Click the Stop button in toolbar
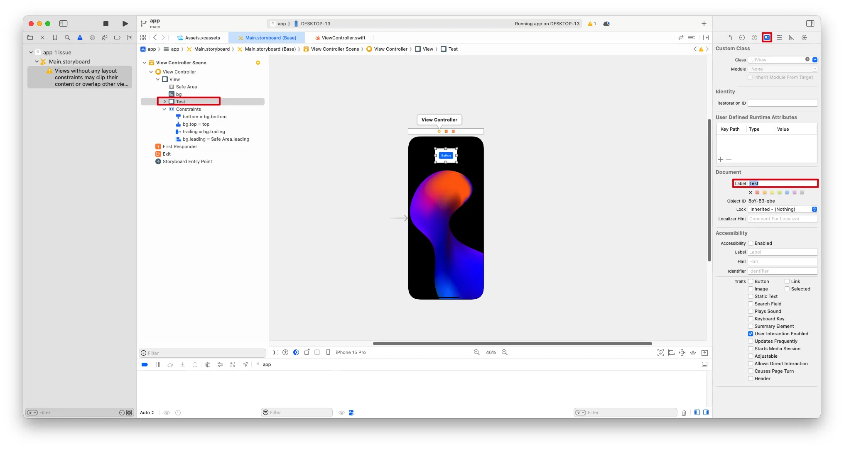 tap(106, 24)
